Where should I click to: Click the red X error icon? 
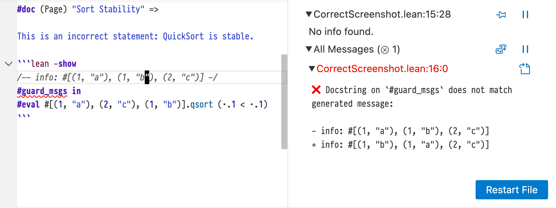(316, 90)
